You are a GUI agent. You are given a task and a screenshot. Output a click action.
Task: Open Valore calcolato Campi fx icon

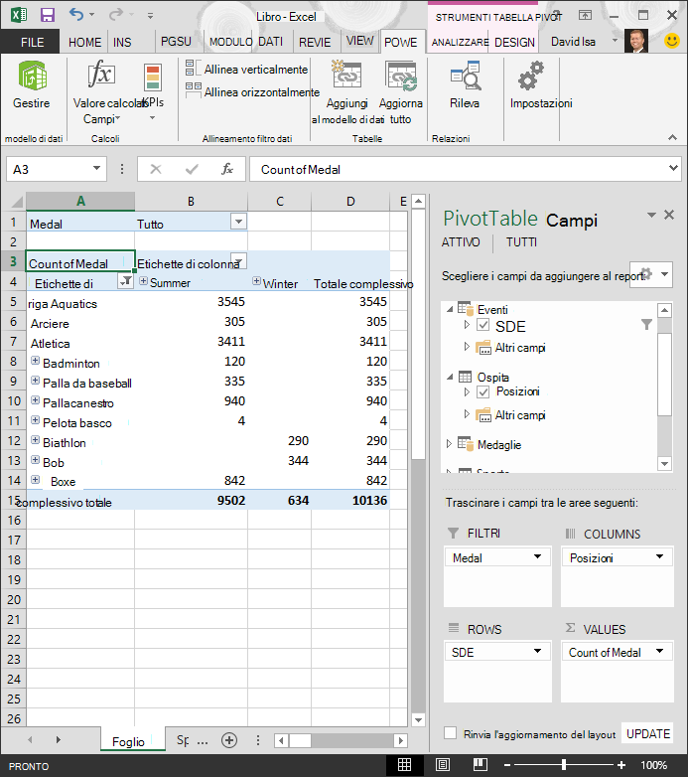(101, 75)
